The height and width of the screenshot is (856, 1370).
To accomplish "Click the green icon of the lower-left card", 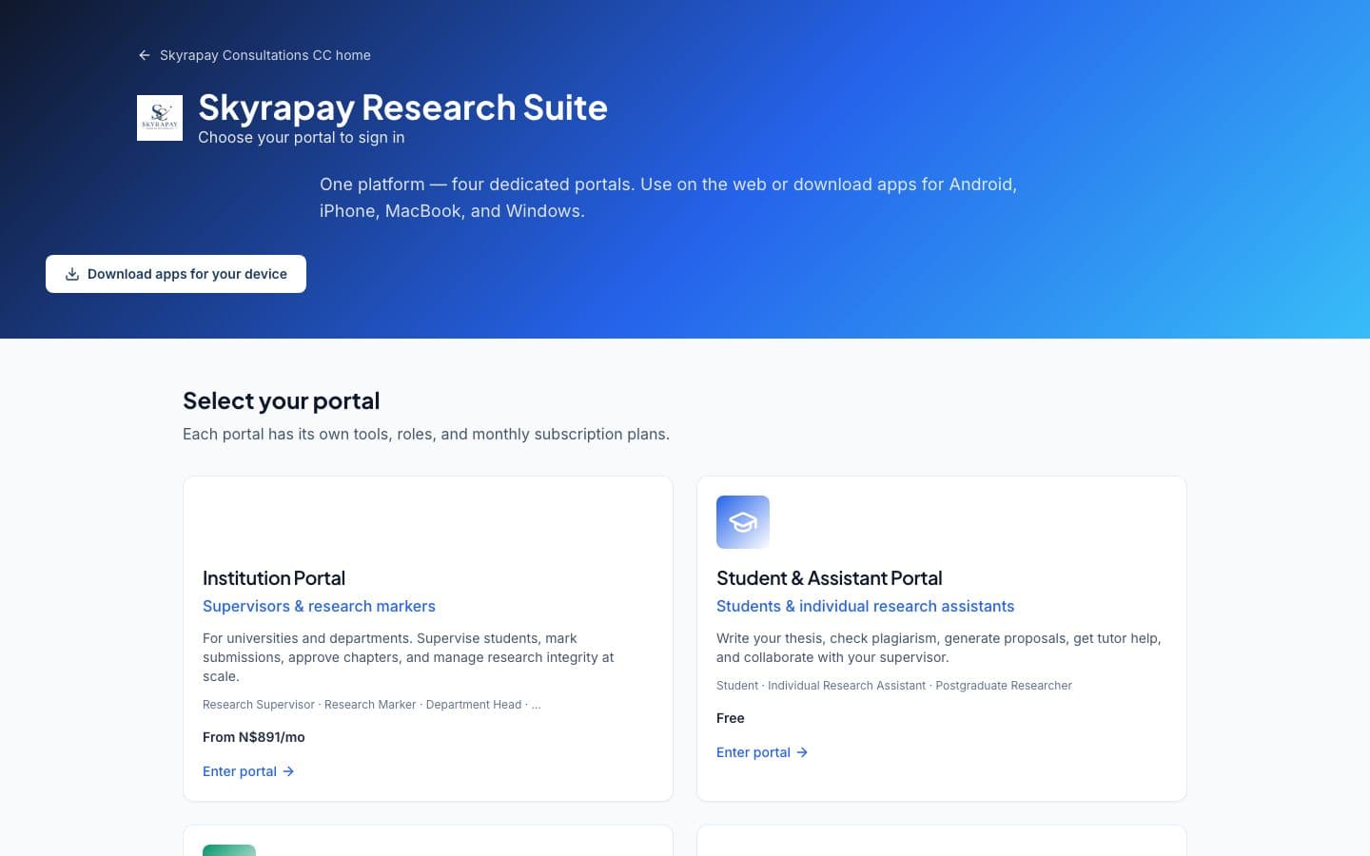I will click(229, 850).
